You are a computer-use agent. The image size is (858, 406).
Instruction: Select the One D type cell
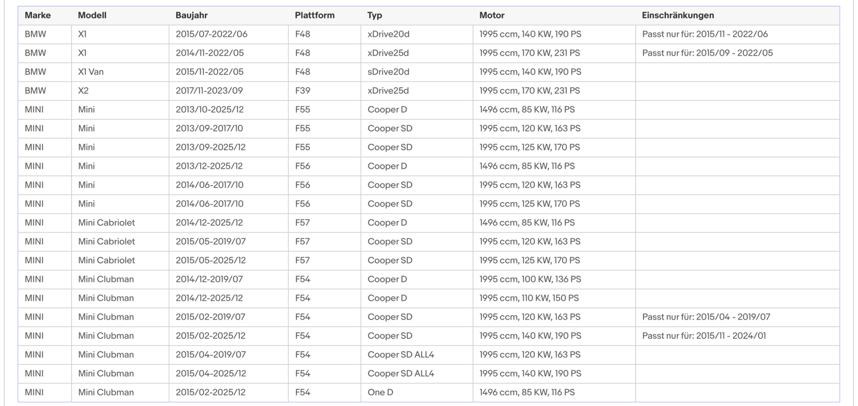pos(417,393)
